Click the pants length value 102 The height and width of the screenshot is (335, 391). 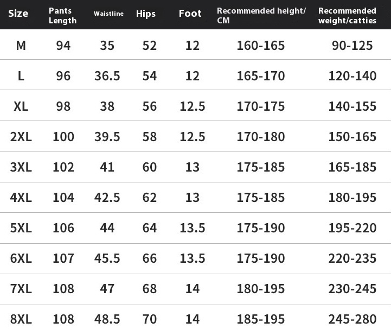click(63, 167)
